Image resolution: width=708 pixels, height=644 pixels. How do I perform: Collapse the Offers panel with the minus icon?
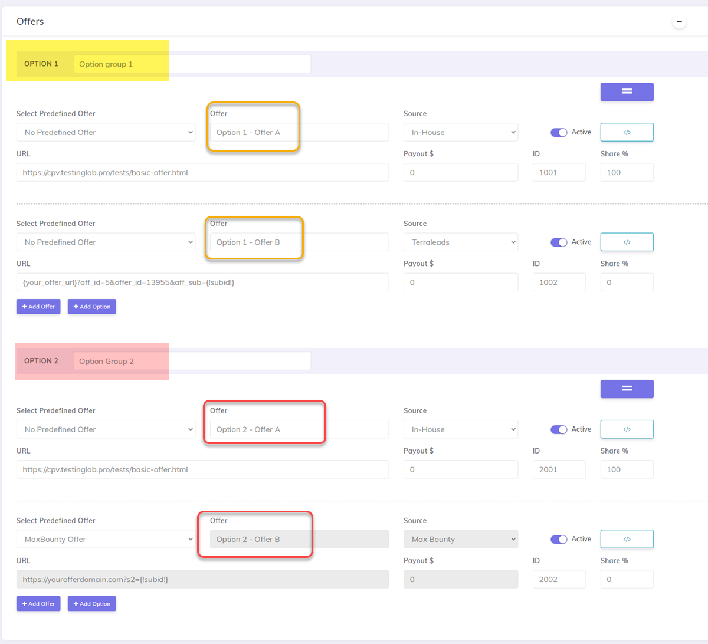point(680,21)
